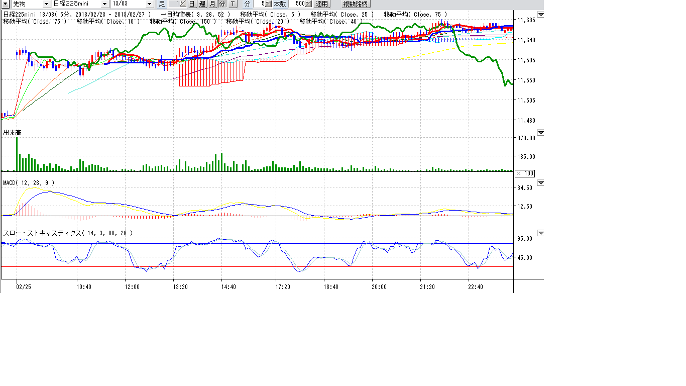Switch to the 週 weekly timeframe
The width and height of the screenshot is (686, 386).
coord(202,4)
